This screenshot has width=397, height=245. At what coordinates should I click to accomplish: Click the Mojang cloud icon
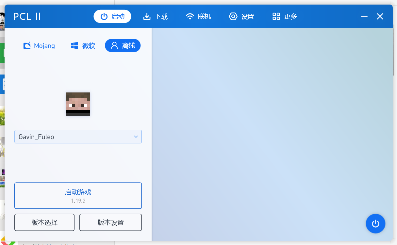(27, 45)
